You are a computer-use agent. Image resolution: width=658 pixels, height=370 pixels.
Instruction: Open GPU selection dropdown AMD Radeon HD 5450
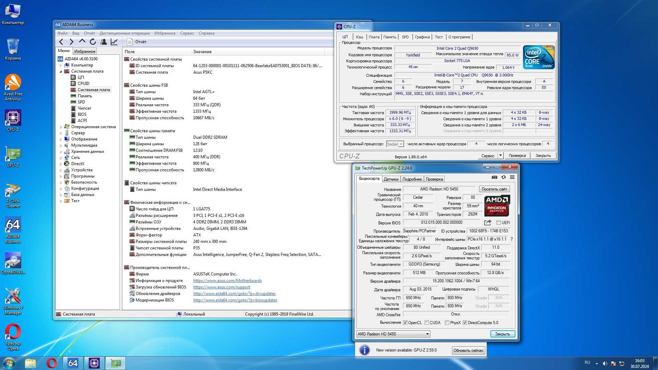(x=393, y=334)
